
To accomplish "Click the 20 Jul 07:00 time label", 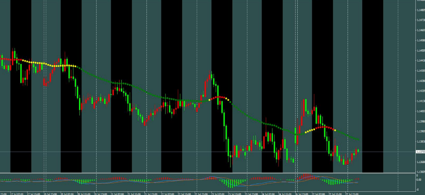I will 67,194.
